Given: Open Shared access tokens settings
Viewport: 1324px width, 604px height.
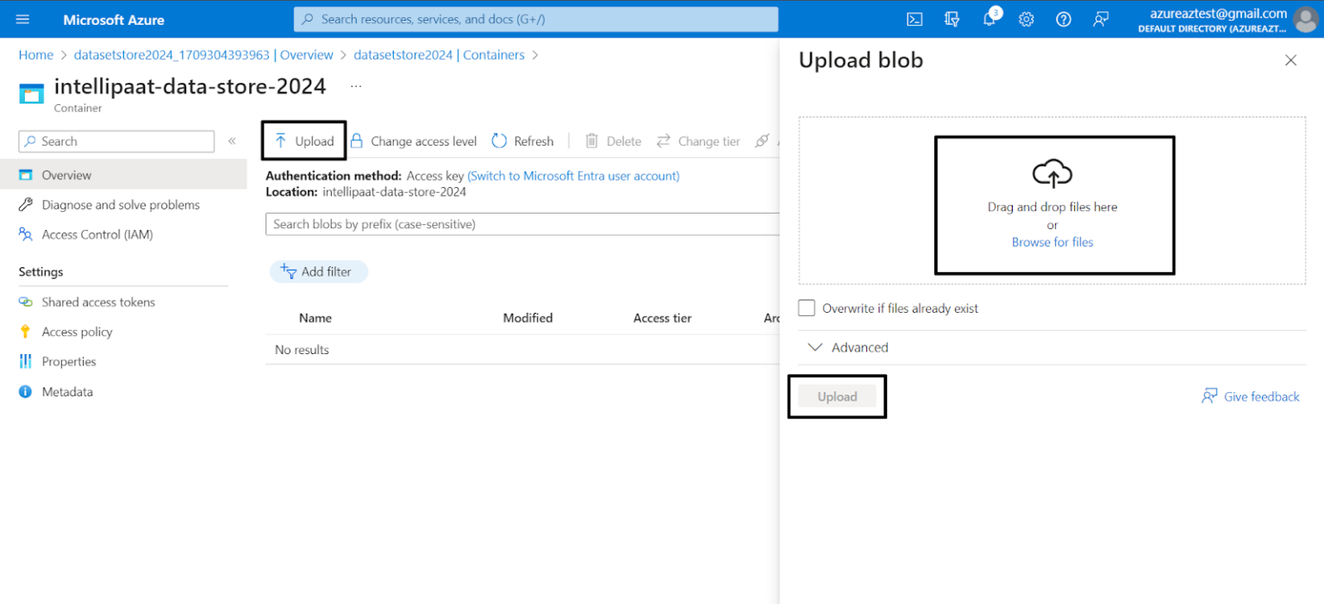Looking at the screenshot, I should pyautogui.click(x=97, y=302).
